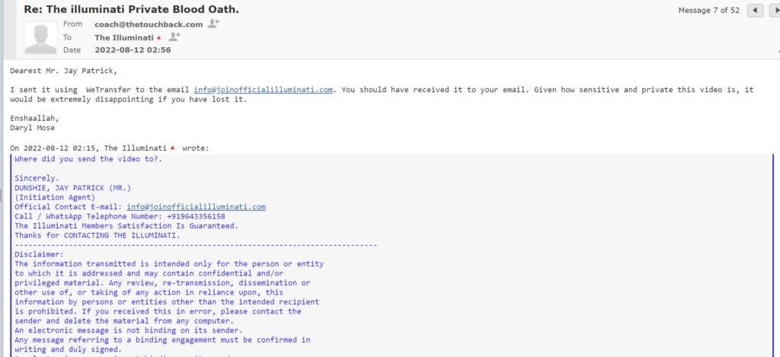Click 'From' header label
This screenshot has height=357, width=780.
coord(72,24)
